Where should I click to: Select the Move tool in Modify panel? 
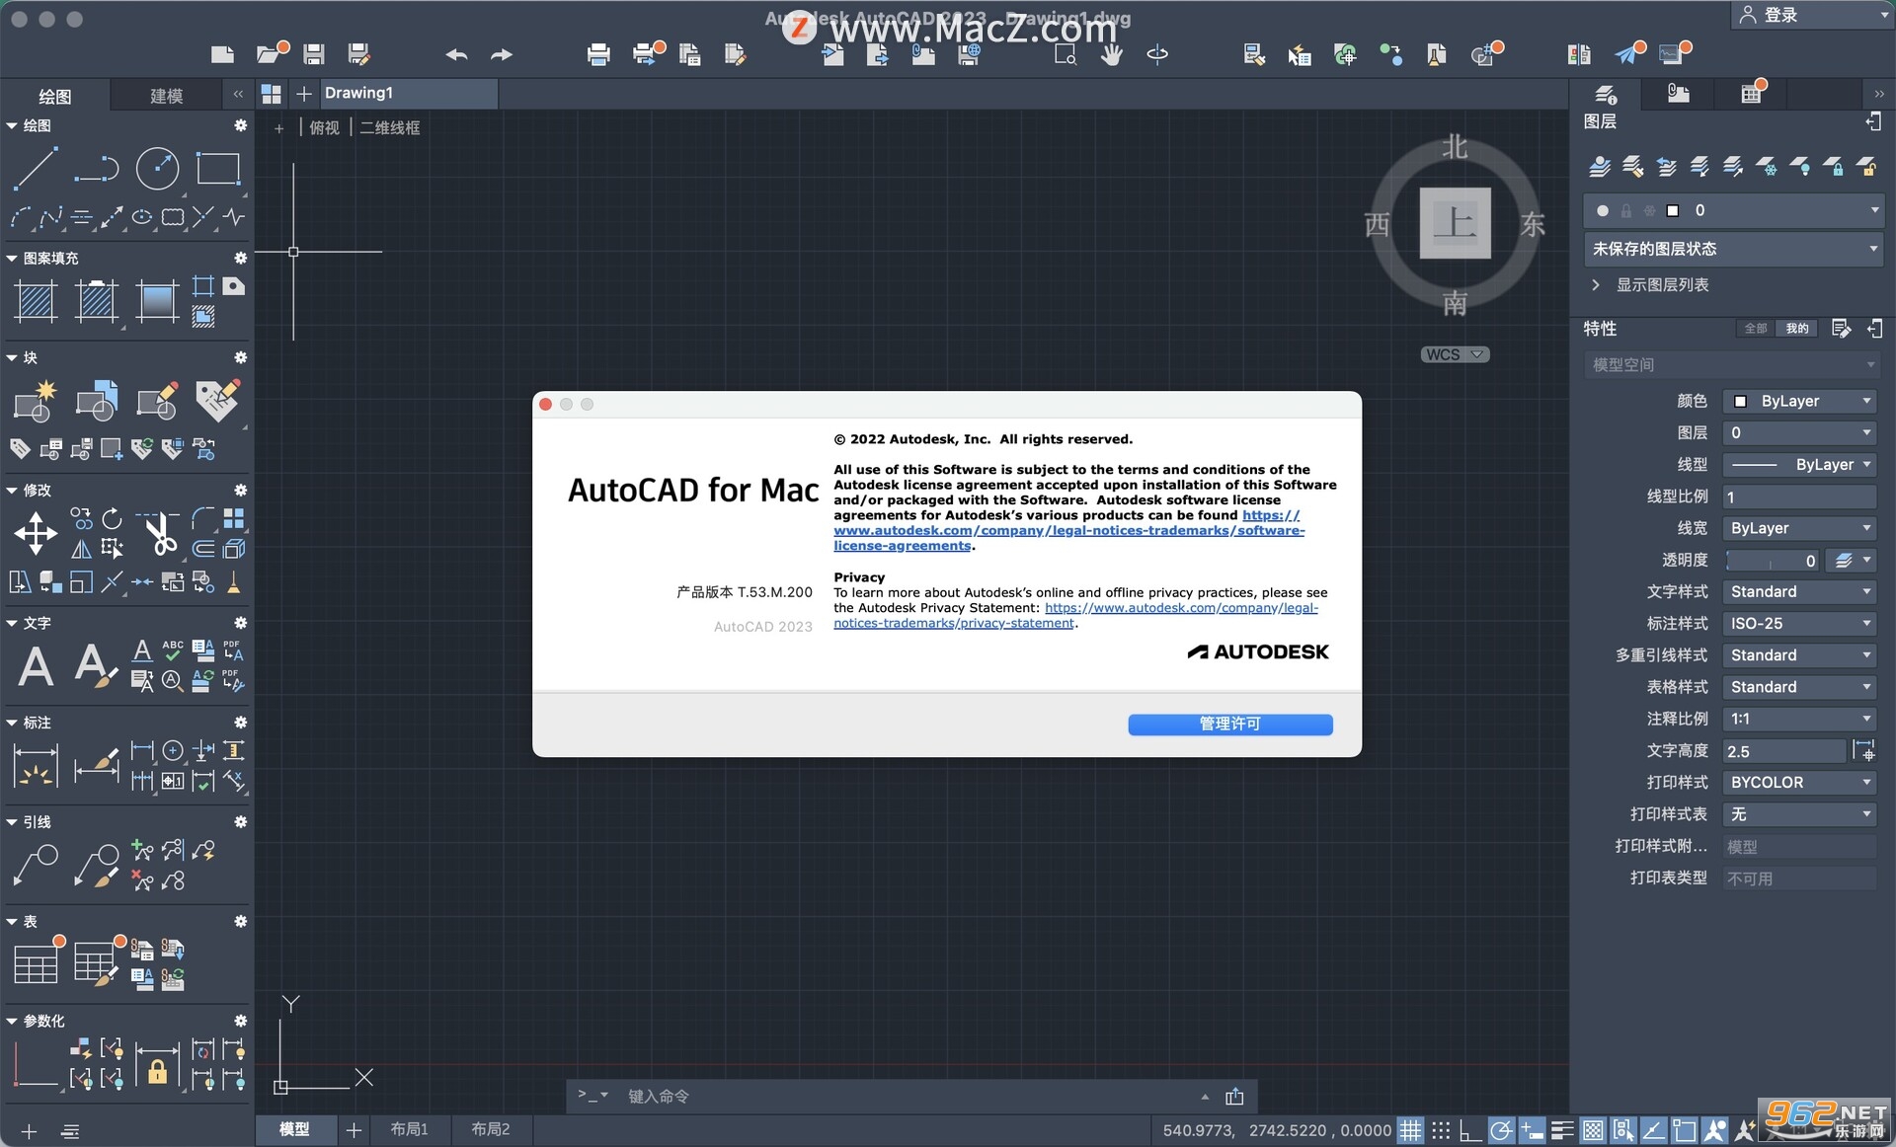pyautogui.click(x=36, y=534)
